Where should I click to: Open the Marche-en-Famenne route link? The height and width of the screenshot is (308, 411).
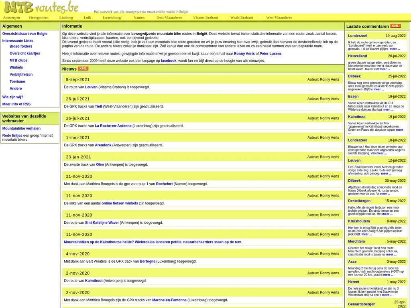click(169, 300)
